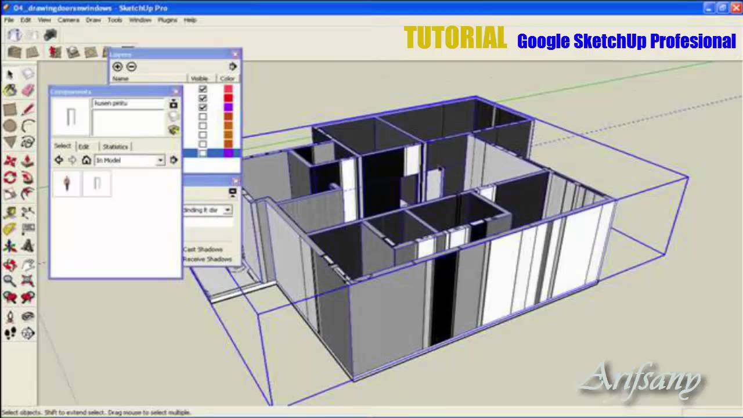Activate the Dimension tool
Image resolution: width=743 pixels, height=418 pixels.
coord(28,212)
